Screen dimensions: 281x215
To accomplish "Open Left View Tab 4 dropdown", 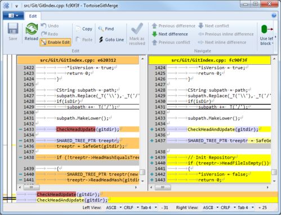I will pyautogui.click(x=149, y=208).
